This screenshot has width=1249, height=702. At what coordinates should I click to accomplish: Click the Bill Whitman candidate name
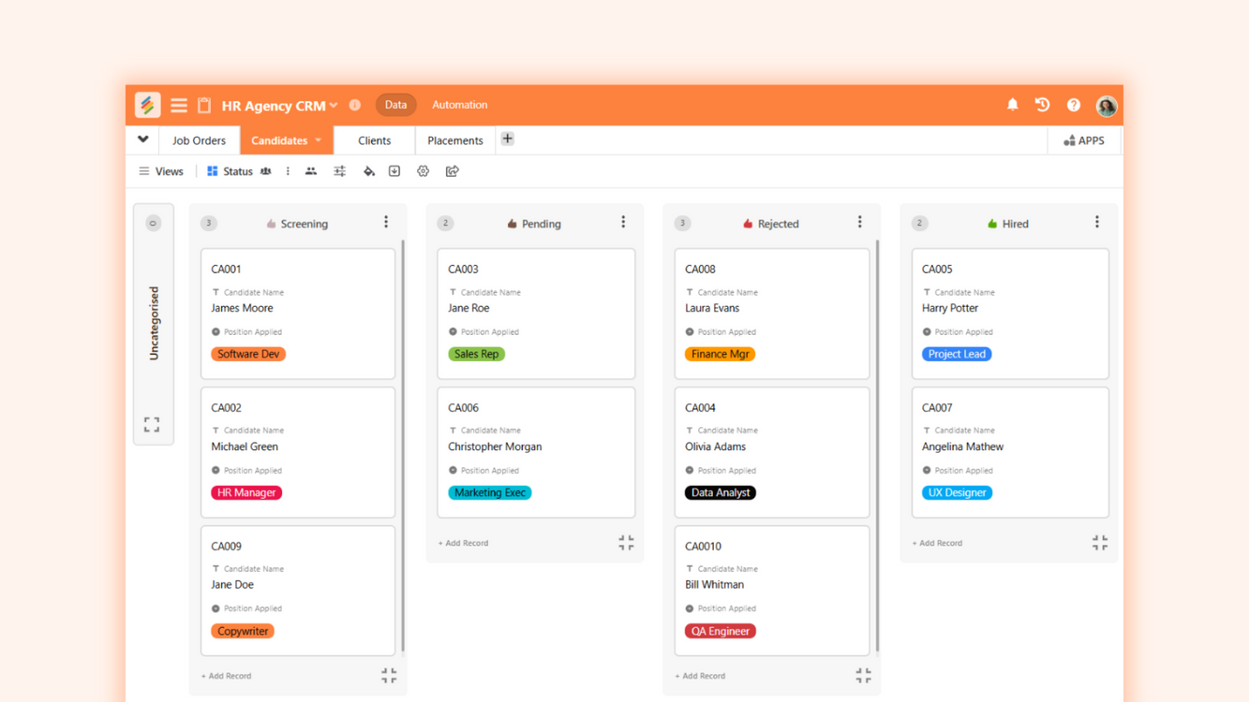(715, 584)
